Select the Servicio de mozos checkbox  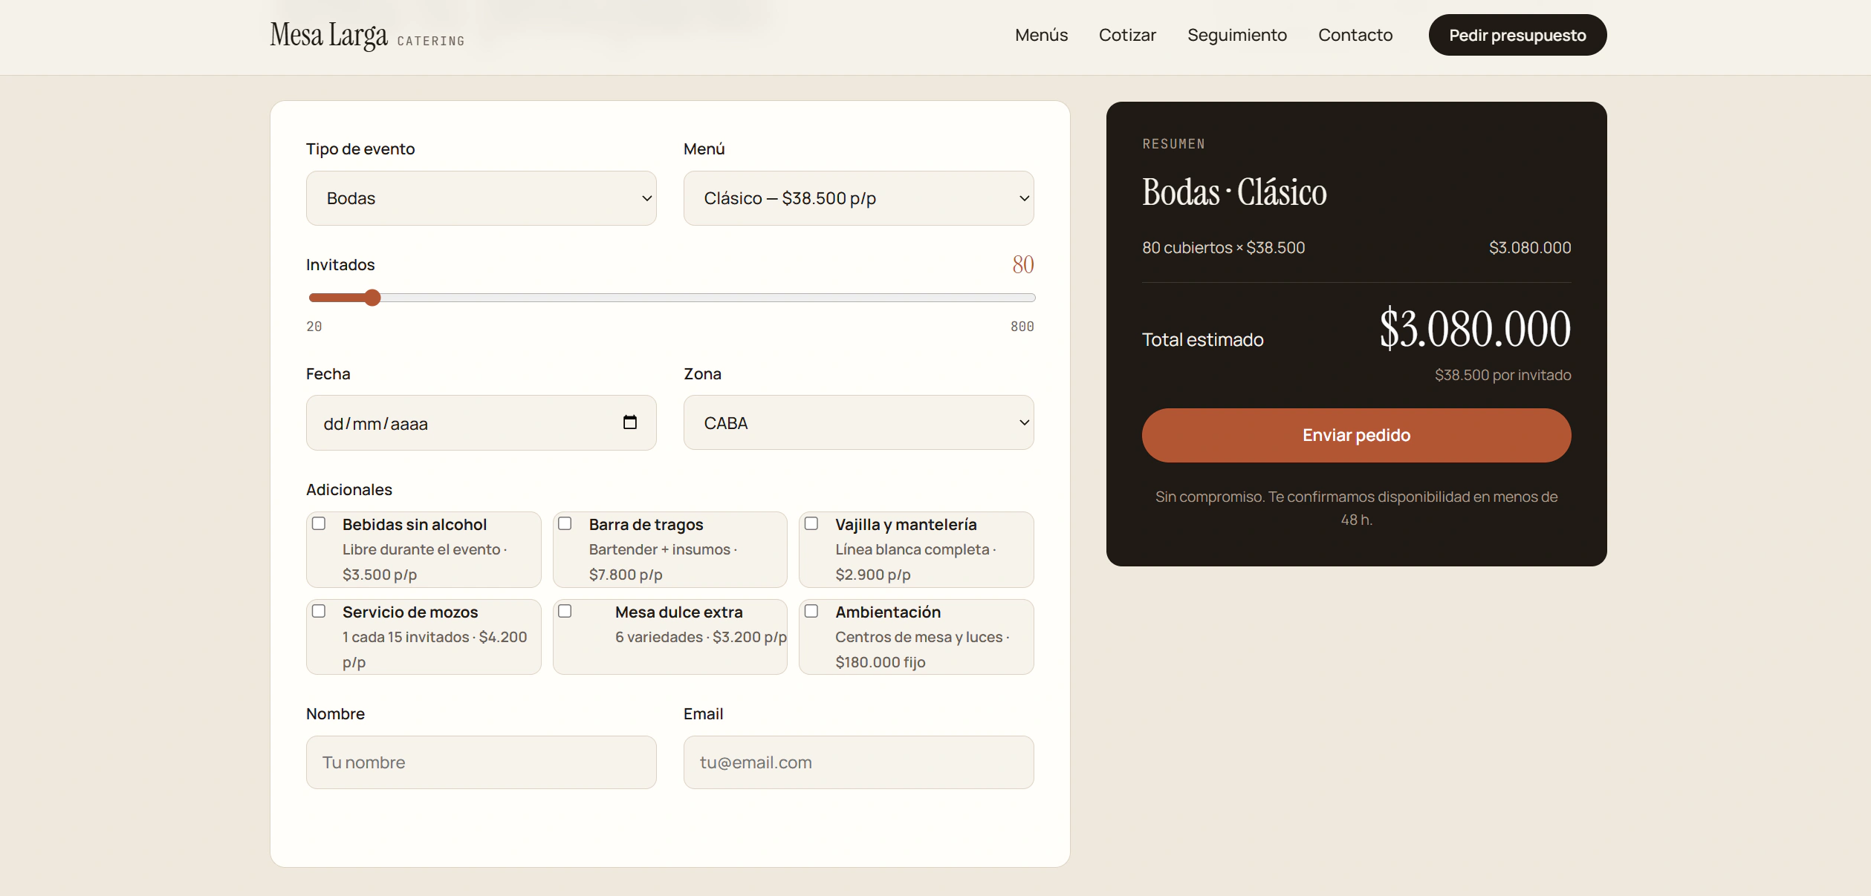click(x=319, y=611)
